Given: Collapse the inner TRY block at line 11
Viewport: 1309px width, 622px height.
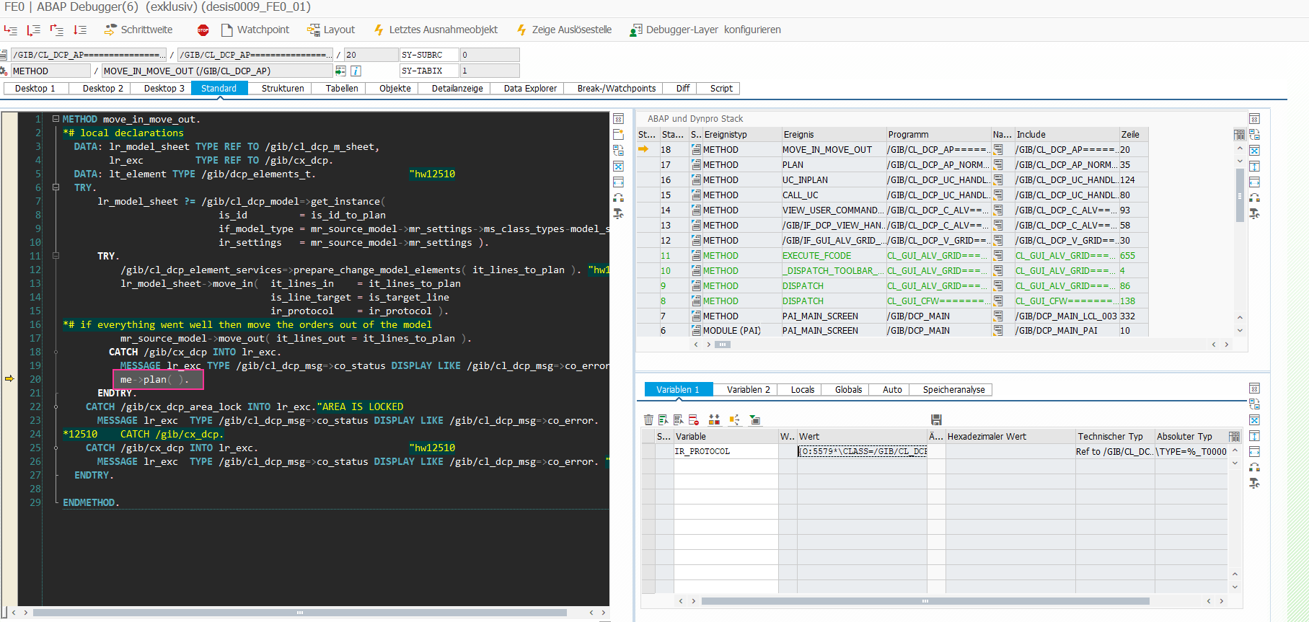Looking at the screenshot, I should (56, 256).
